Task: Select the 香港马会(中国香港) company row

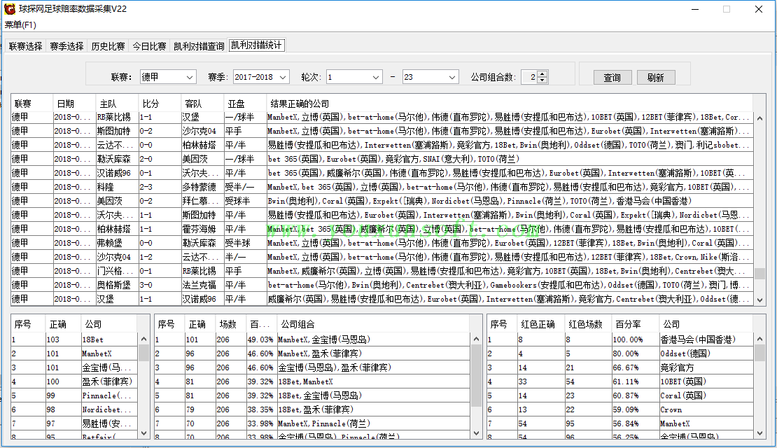Action: coord(620,339)
